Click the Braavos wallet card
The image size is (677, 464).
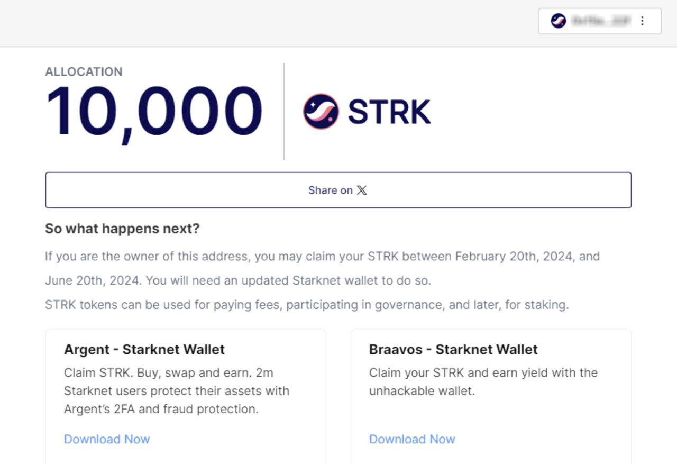coord(491,396)
